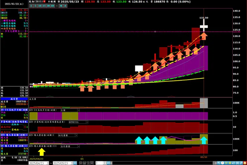Click small icon before date 2025/05/23 in header
Image resolution: width=247 pixels, height=165 pixels.
(59, 2)
